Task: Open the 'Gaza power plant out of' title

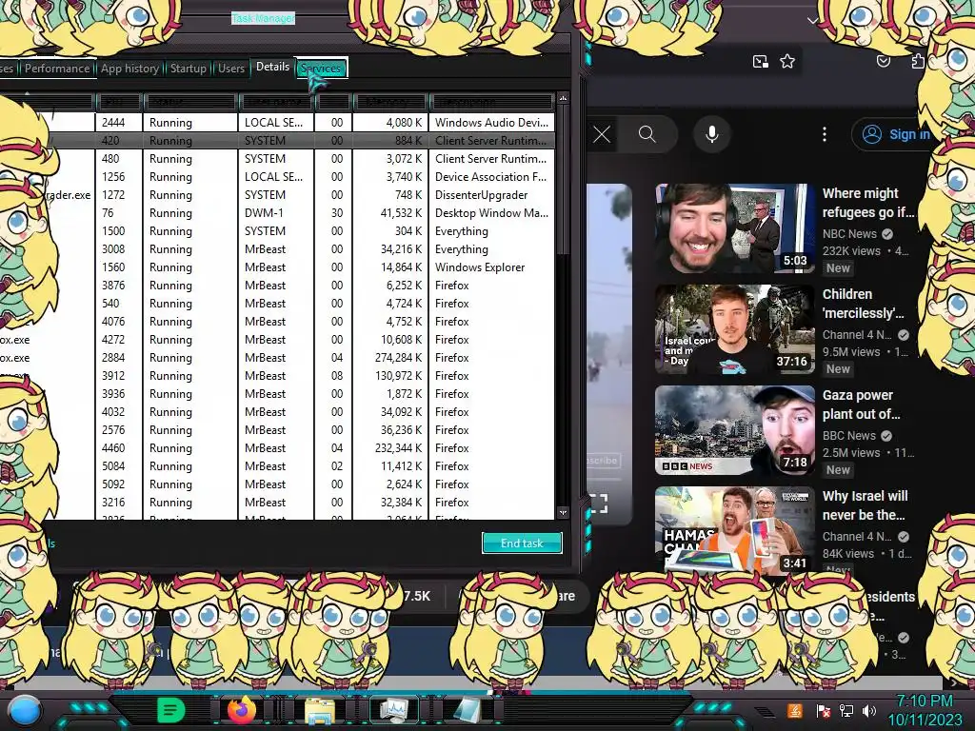Action: pos(861,405)
